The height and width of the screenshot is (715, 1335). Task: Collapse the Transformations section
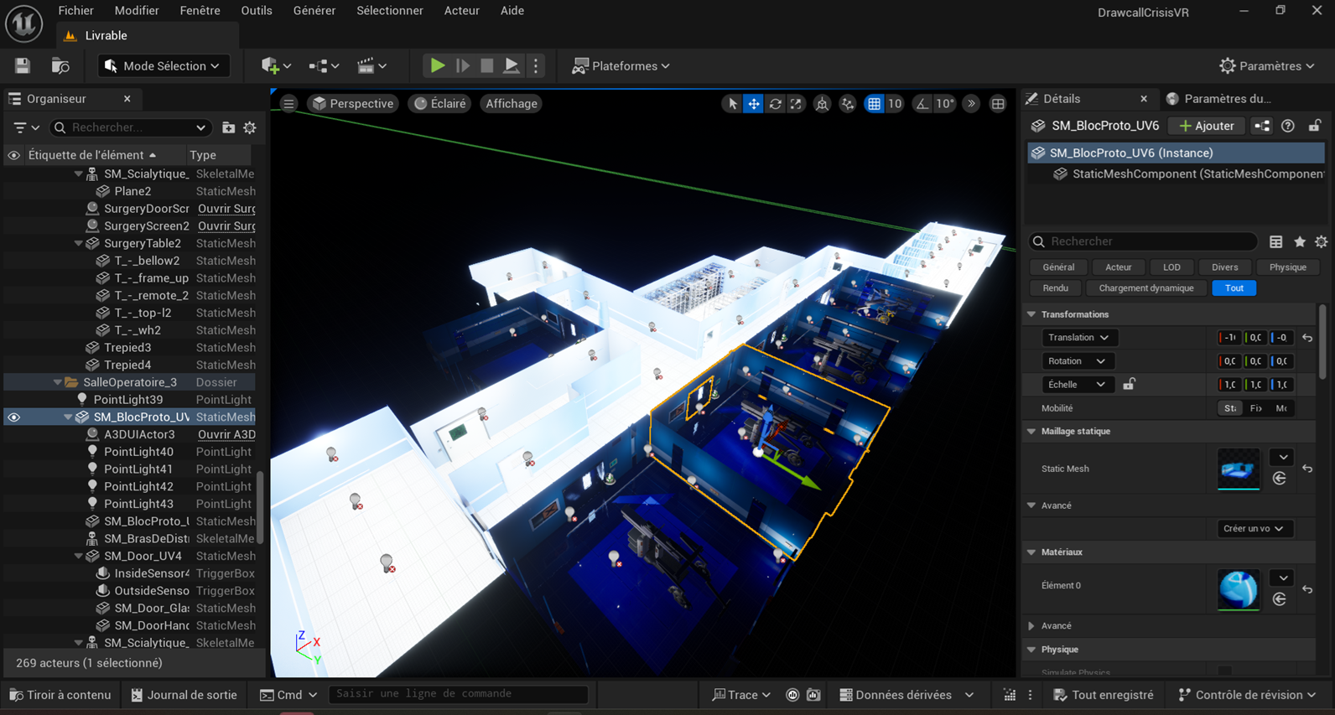click(x=1031, y=314)
